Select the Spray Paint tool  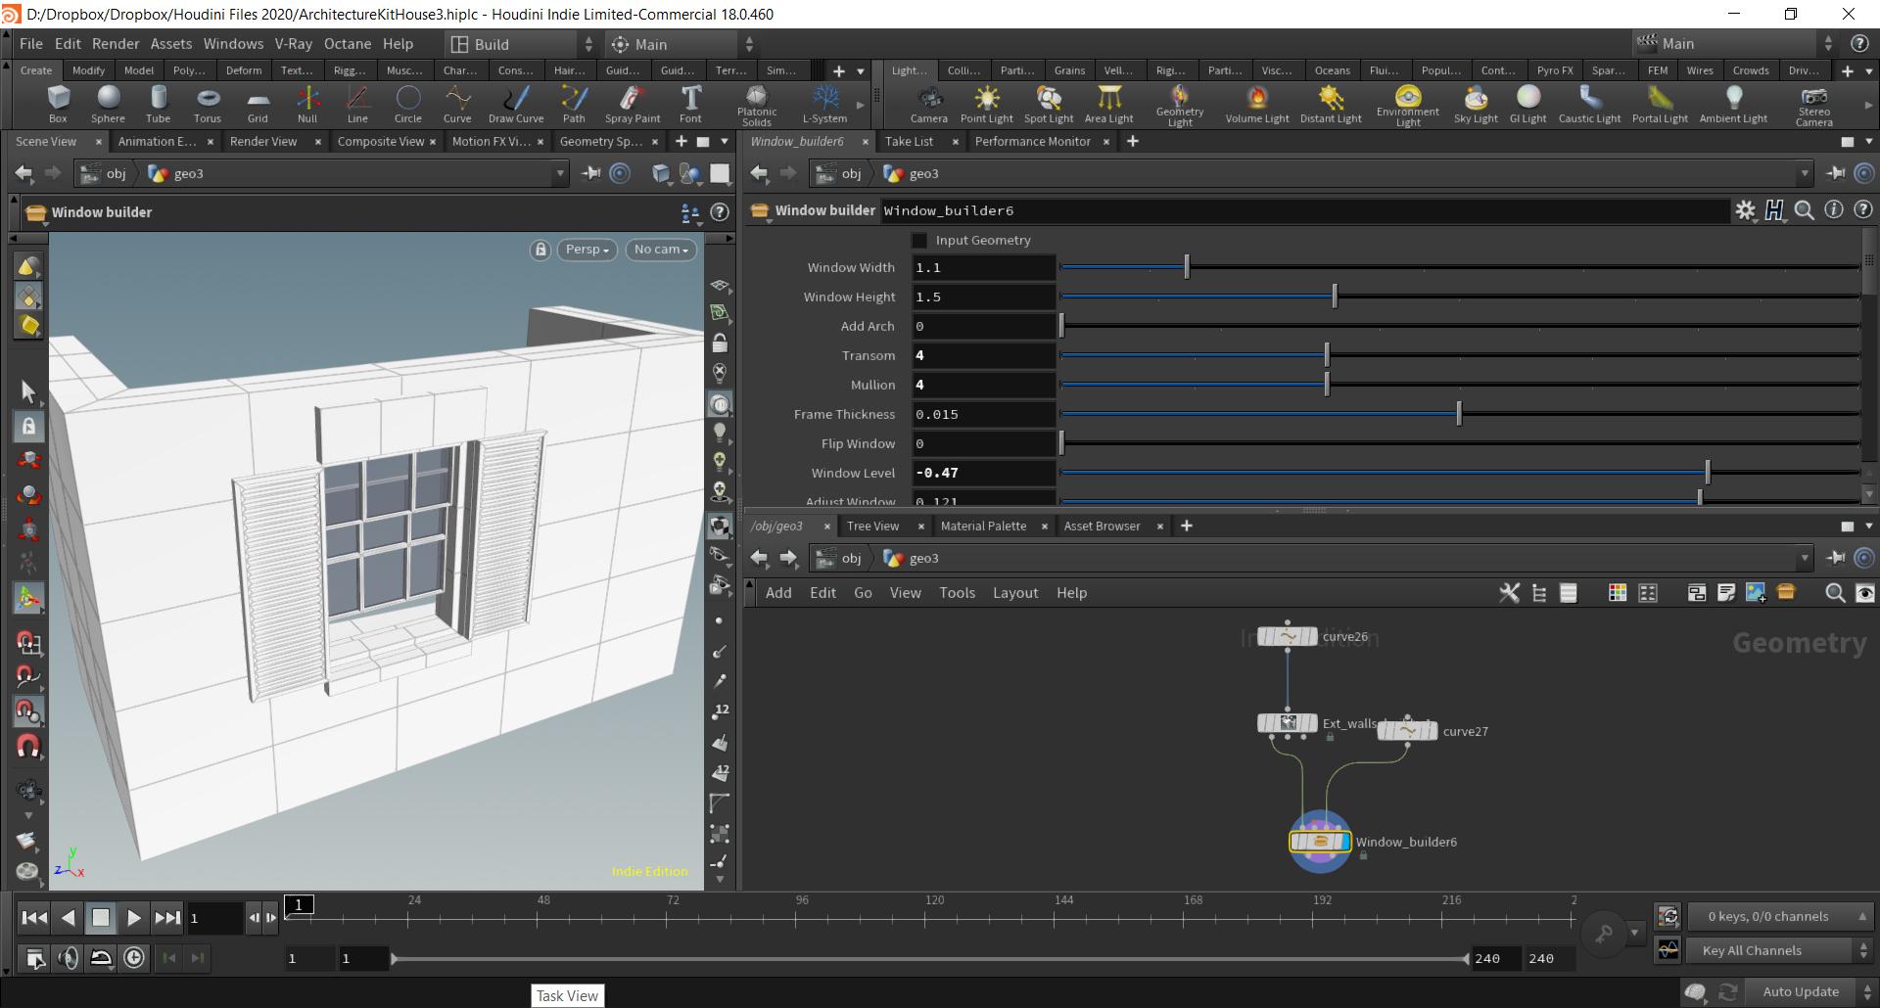[632, 103]
